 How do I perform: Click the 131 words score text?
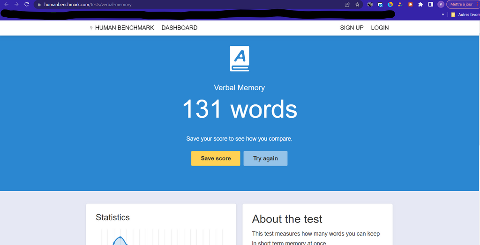[240, 110]
